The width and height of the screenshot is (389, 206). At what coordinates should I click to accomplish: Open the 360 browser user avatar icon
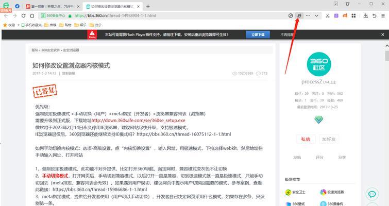(6, 5)
